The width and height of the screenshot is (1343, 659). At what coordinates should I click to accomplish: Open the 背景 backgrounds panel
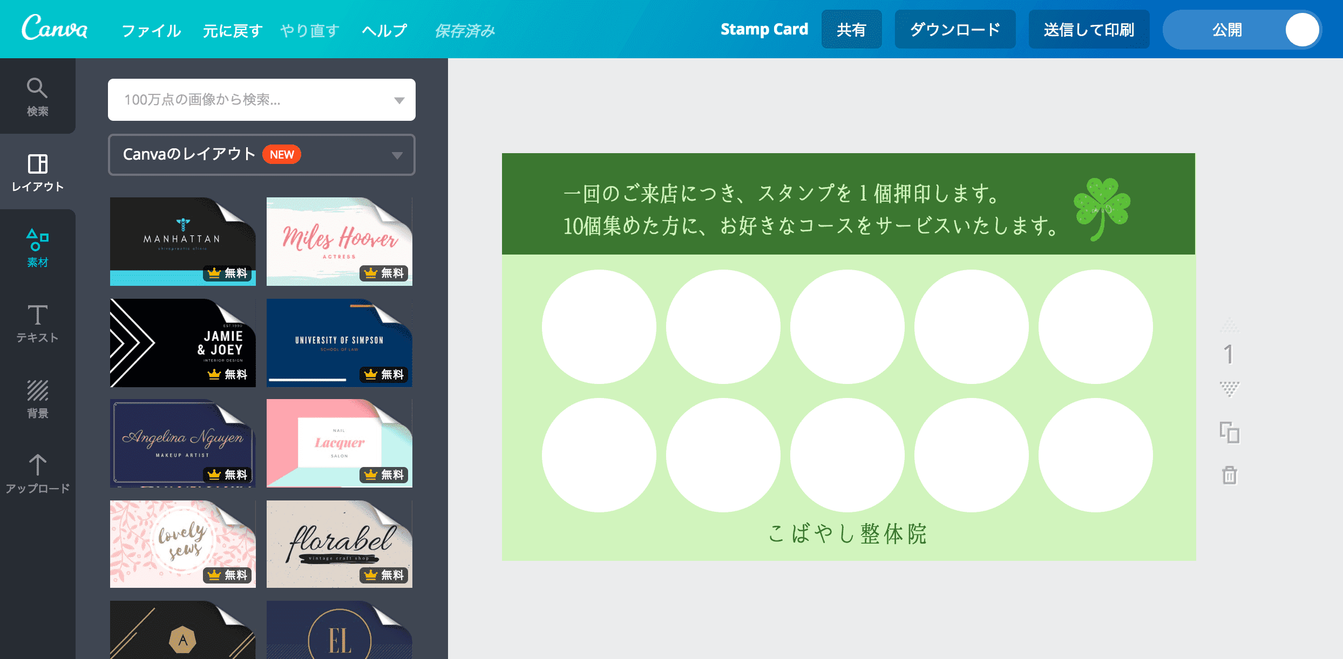(36, 399)
